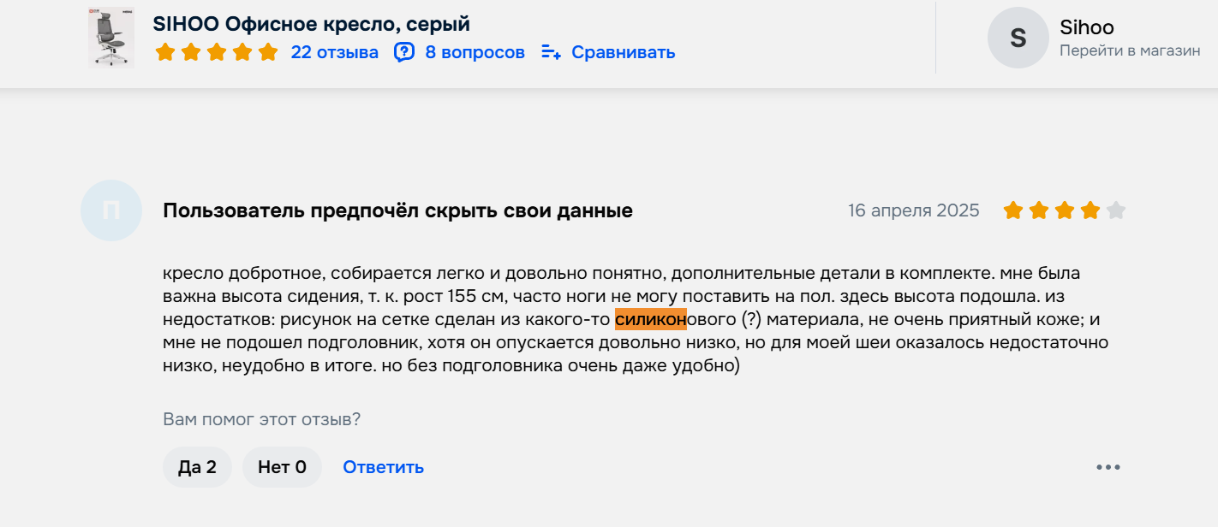Click the Sihoo store name
This screenshot has height=527, width=1218.
coord(1086,27)
